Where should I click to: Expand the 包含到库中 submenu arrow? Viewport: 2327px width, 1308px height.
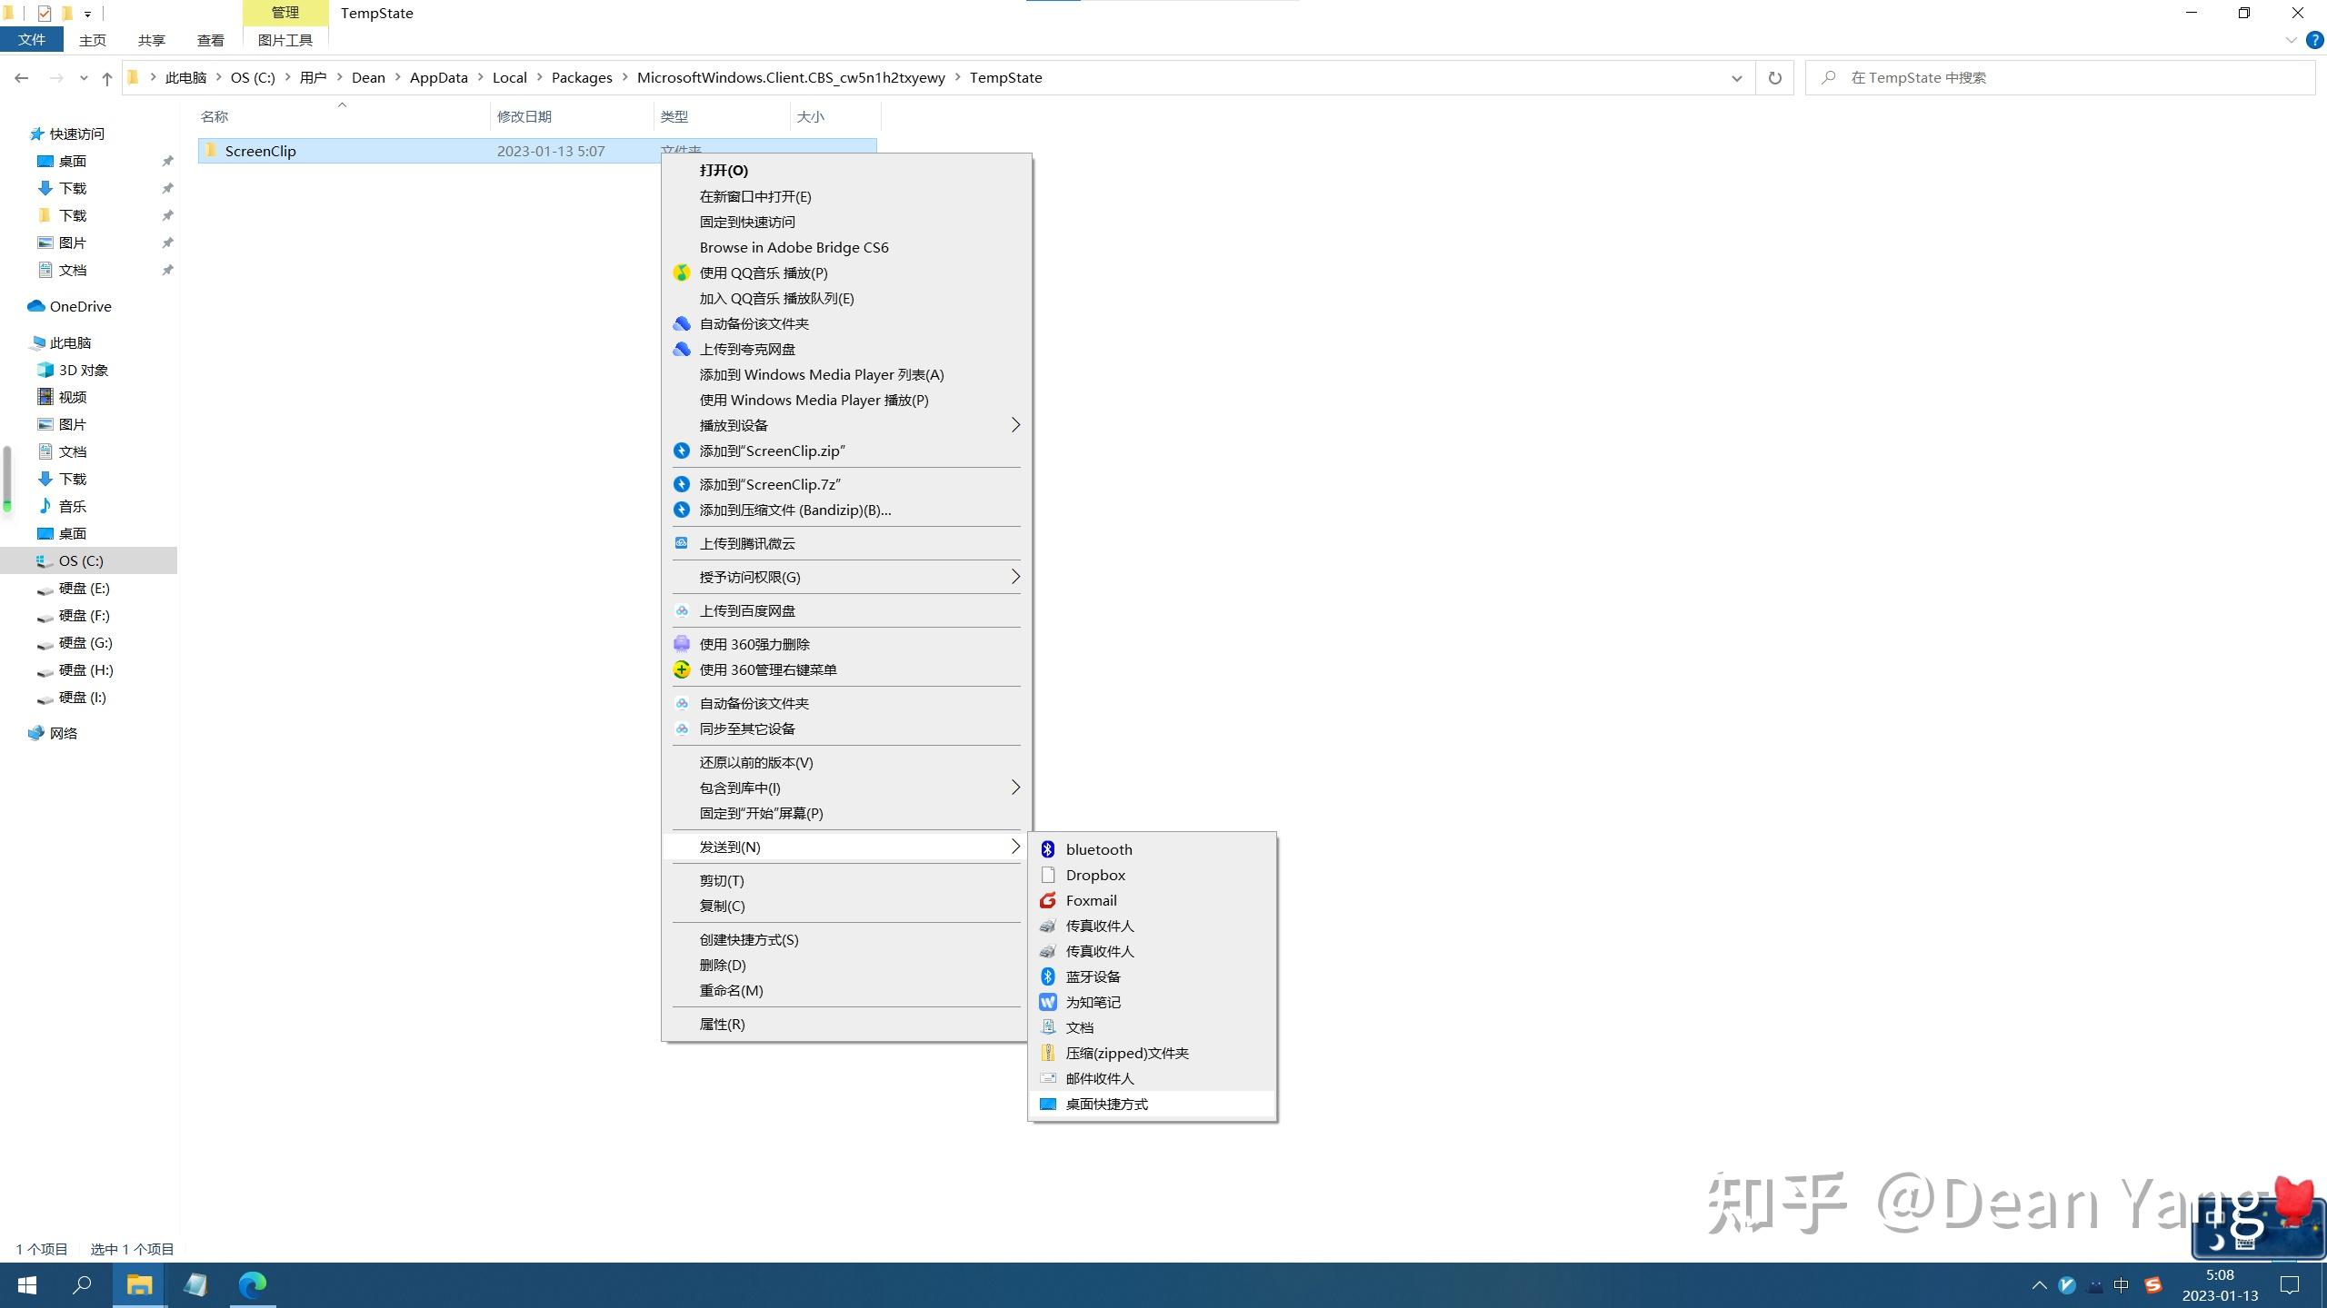click(1015, 788)
